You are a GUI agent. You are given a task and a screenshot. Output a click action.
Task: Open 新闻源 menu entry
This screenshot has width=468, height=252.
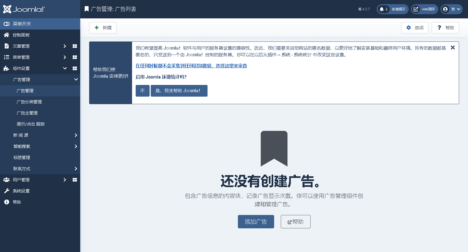pos(21,135)
